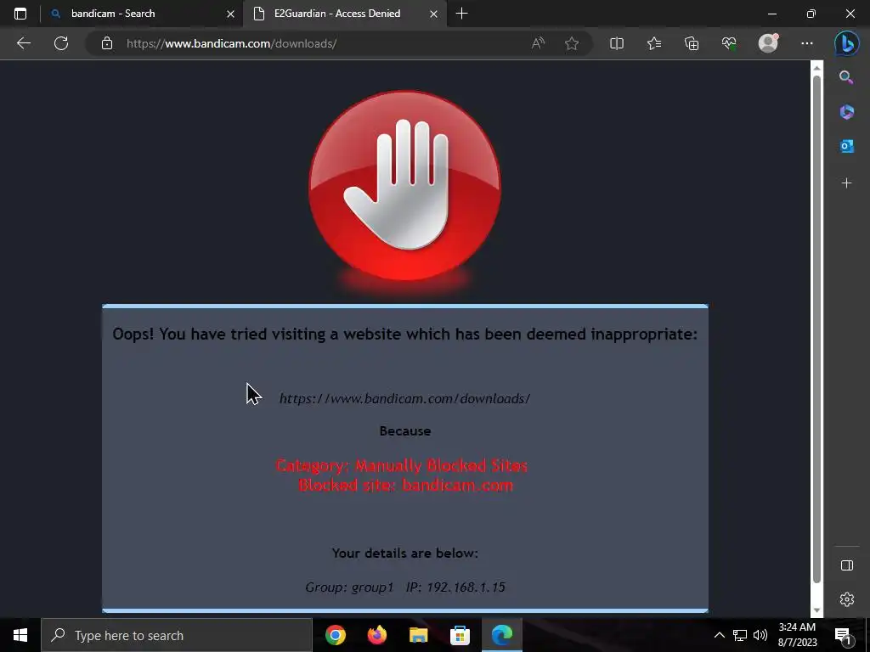This screenshot has height=652, width=870.
Task: Open the Windows Start menu
Action: point(20,635)
